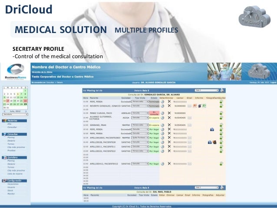Screen dimensions: 277x208
Task: Open Consultar under Pacientes menu
Action: click(x=12, y=127)
